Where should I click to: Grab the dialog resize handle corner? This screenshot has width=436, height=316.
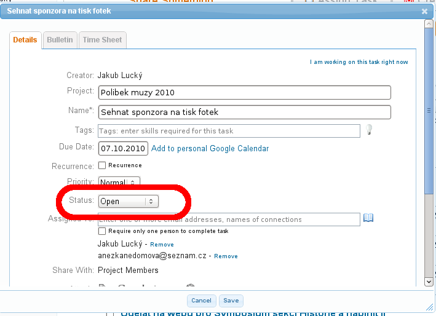429,306
